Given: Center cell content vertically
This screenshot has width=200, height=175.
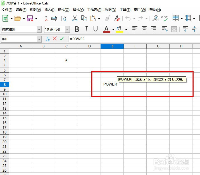Looking at the screenshot, I should click(194, 29).
